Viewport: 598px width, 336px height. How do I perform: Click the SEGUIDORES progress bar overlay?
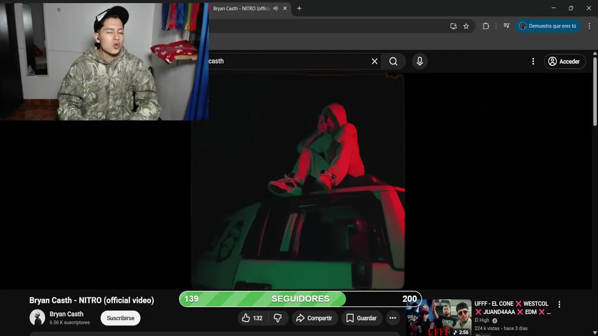pyautogui.click(x=300, y=299)
